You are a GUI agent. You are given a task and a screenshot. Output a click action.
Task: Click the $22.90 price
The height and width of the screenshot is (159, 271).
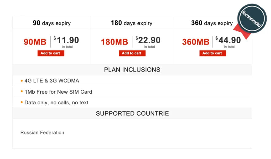(148, 40)
